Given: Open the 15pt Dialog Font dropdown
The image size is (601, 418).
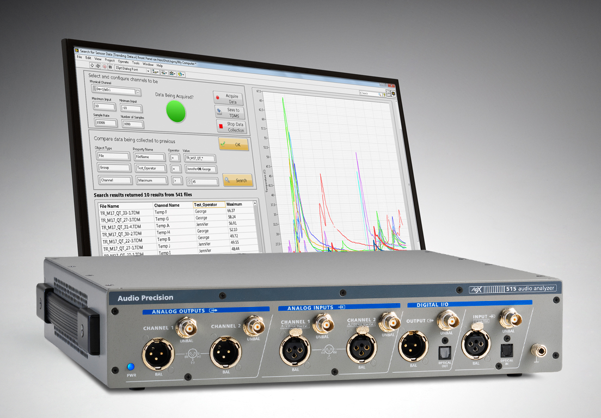Looking at the screenshot, I should pyautogui.click(x=148, y=70).
